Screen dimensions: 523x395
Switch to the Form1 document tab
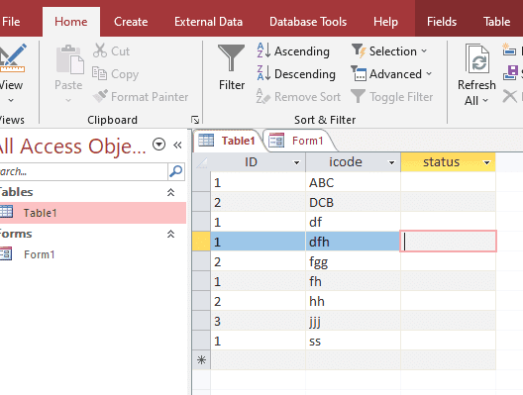[x=298, y=141]
